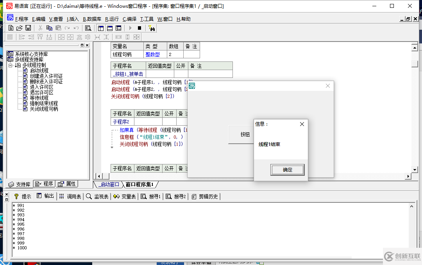This screenshot has width=422, height=265.
Task: Switch to the _启动窗口 editor tab
Action: click(x=109, y=184)
